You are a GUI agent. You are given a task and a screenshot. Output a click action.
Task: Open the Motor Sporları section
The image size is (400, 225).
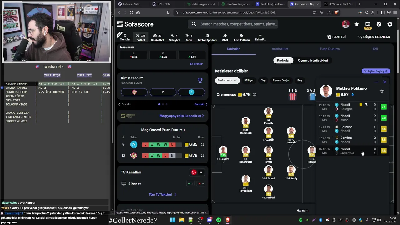point(207,37)
